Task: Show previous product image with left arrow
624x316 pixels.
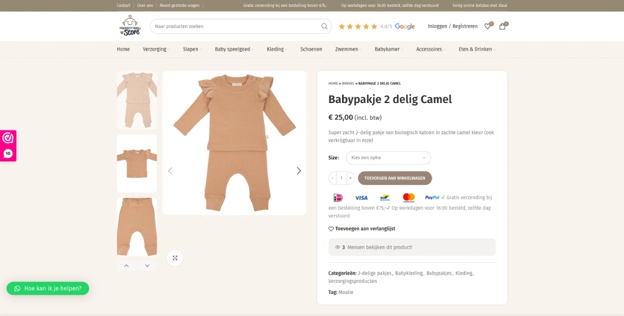Action: [x=170, y=170]
